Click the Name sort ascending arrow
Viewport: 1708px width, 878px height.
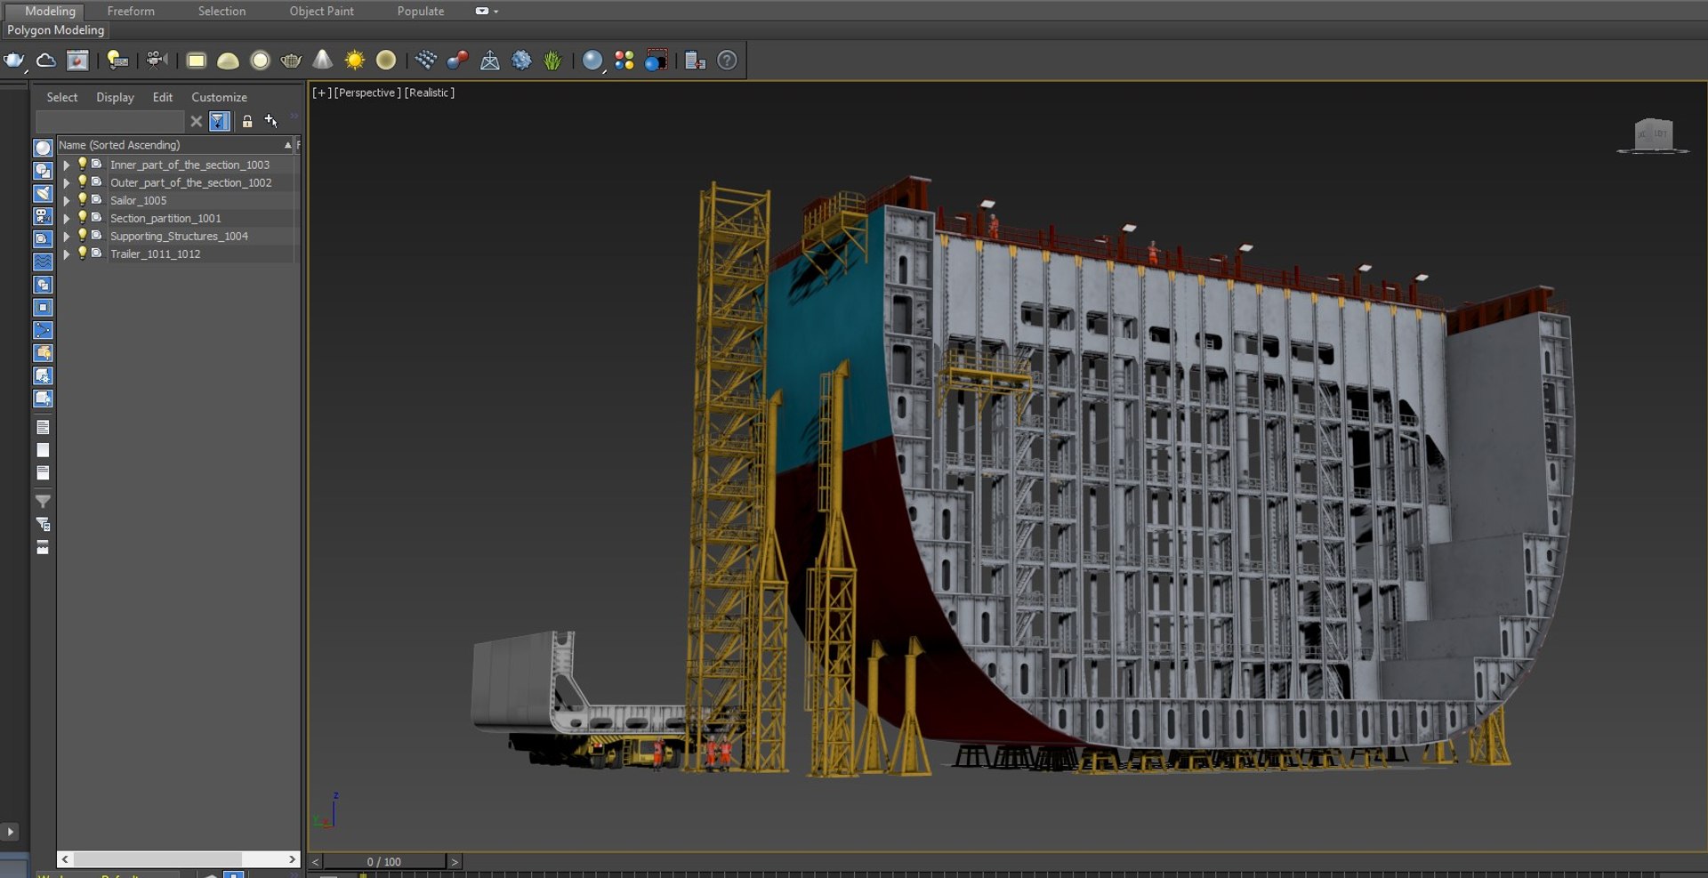(287, 145)
